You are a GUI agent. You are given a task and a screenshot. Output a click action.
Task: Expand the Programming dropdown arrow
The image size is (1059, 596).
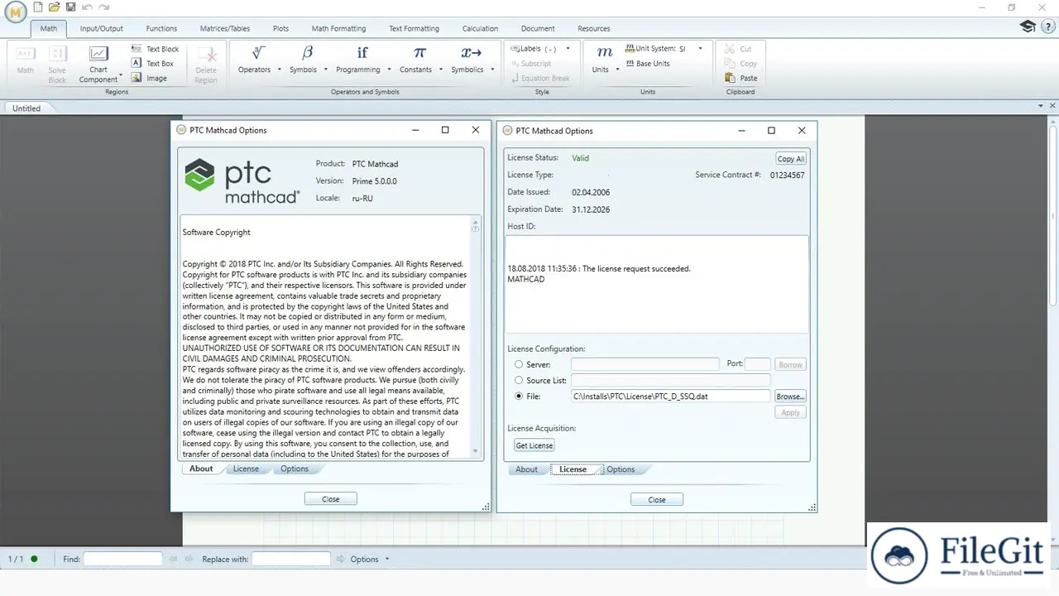(389, 70)
